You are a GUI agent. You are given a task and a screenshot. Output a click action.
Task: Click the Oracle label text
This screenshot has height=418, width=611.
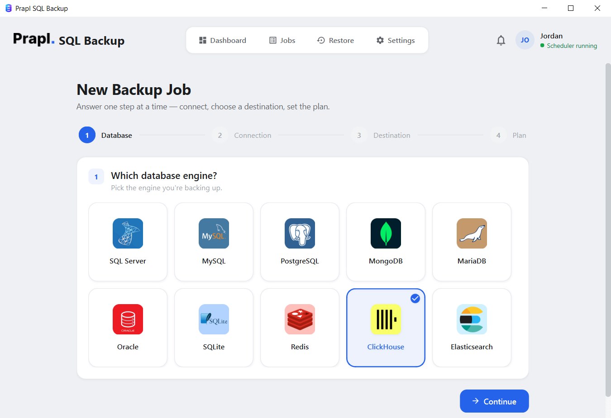click(128, 347)
